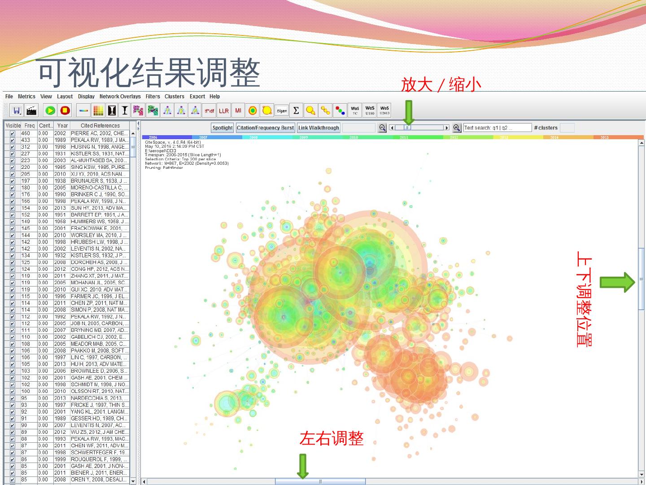Open the File menu
Screen dimensions: 646x485
coord(9,97)
